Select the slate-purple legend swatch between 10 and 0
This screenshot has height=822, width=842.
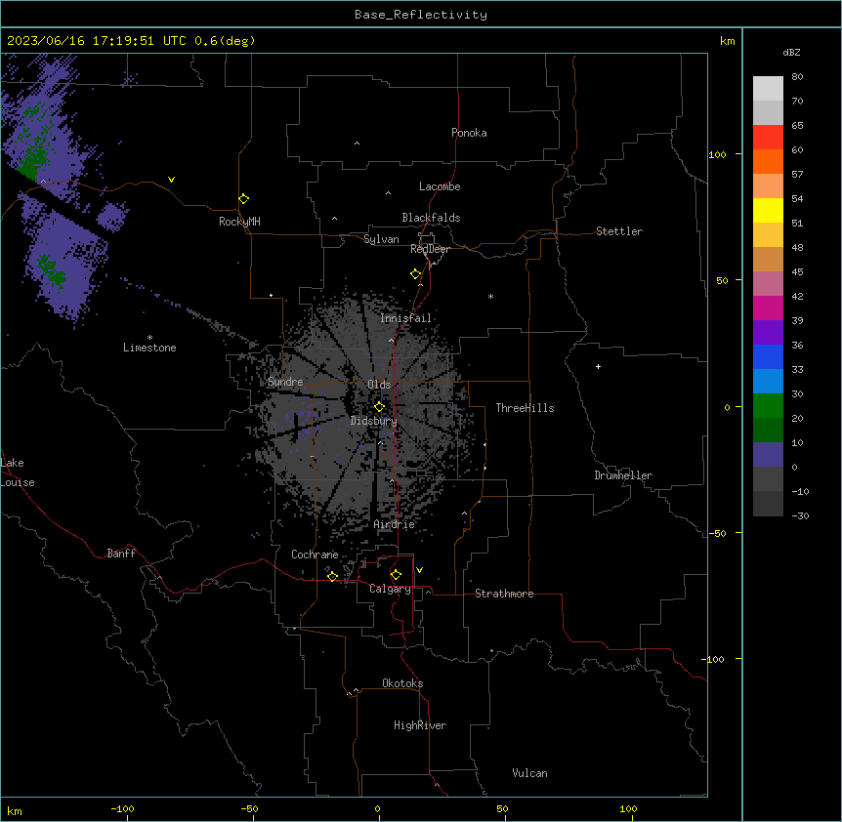(768, 455)
